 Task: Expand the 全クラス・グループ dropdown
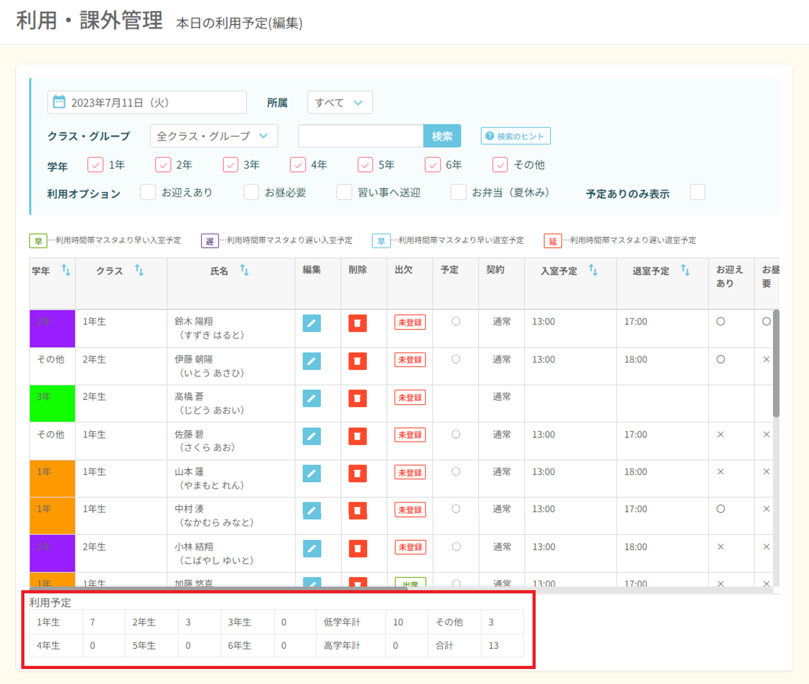[214, 136]
